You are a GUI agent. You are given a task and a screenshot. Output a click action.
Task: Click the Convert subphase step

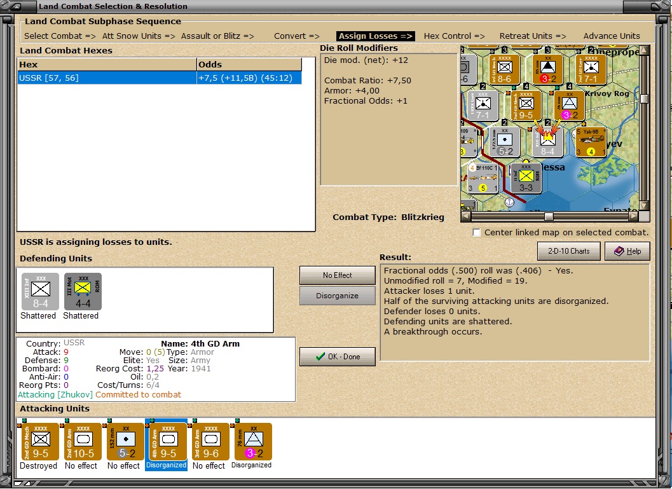(x=296, y=36)
